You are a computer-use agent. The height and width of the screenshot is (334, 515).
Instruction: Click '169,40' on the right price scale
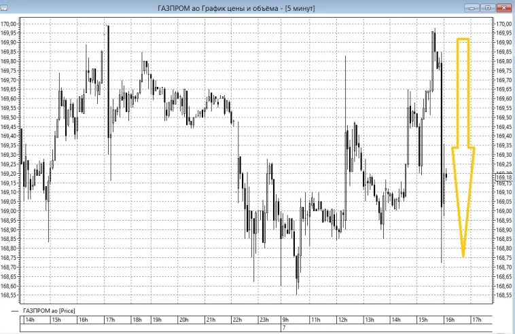point(504,136)
